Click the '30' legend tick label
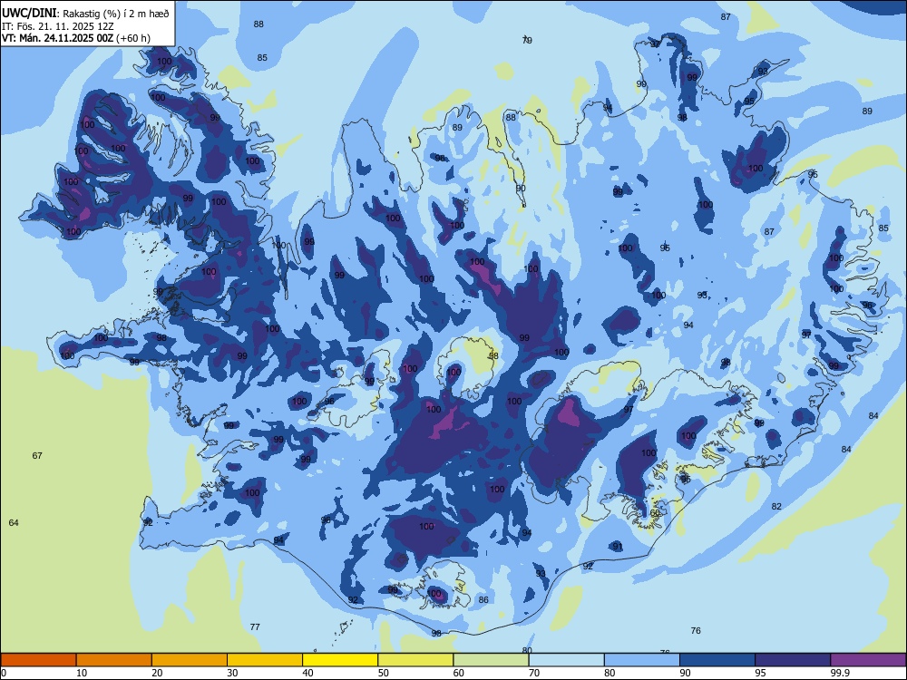 (232, 673)
